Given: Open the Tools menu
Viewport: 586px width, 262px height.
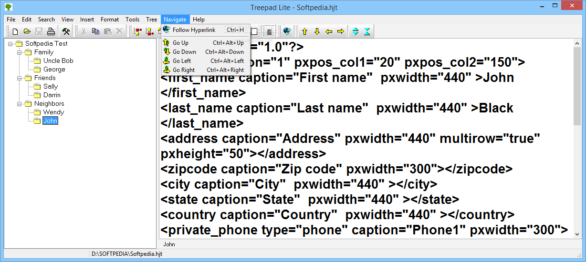Looking at the screenshot, I should tap(133, 20).
